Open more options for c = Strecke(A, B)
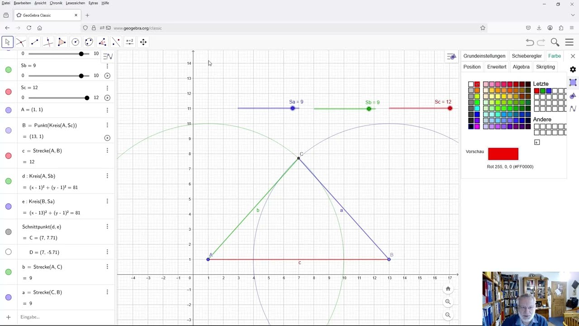Screen dimensions: 579x326 pos(107,150)
